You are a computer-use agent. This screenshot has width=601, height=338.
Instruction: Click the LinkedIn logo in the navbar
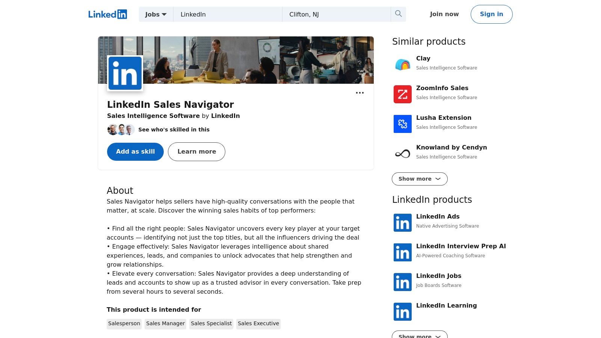pyautogui.click(x=108, y=14)
